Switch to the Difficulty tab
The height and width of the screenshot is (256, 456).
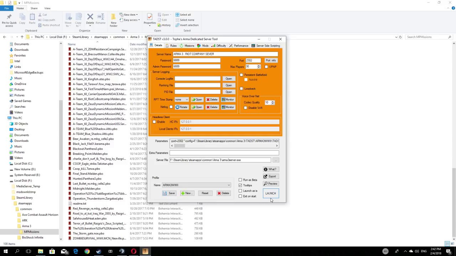click(x=219, y=46)
